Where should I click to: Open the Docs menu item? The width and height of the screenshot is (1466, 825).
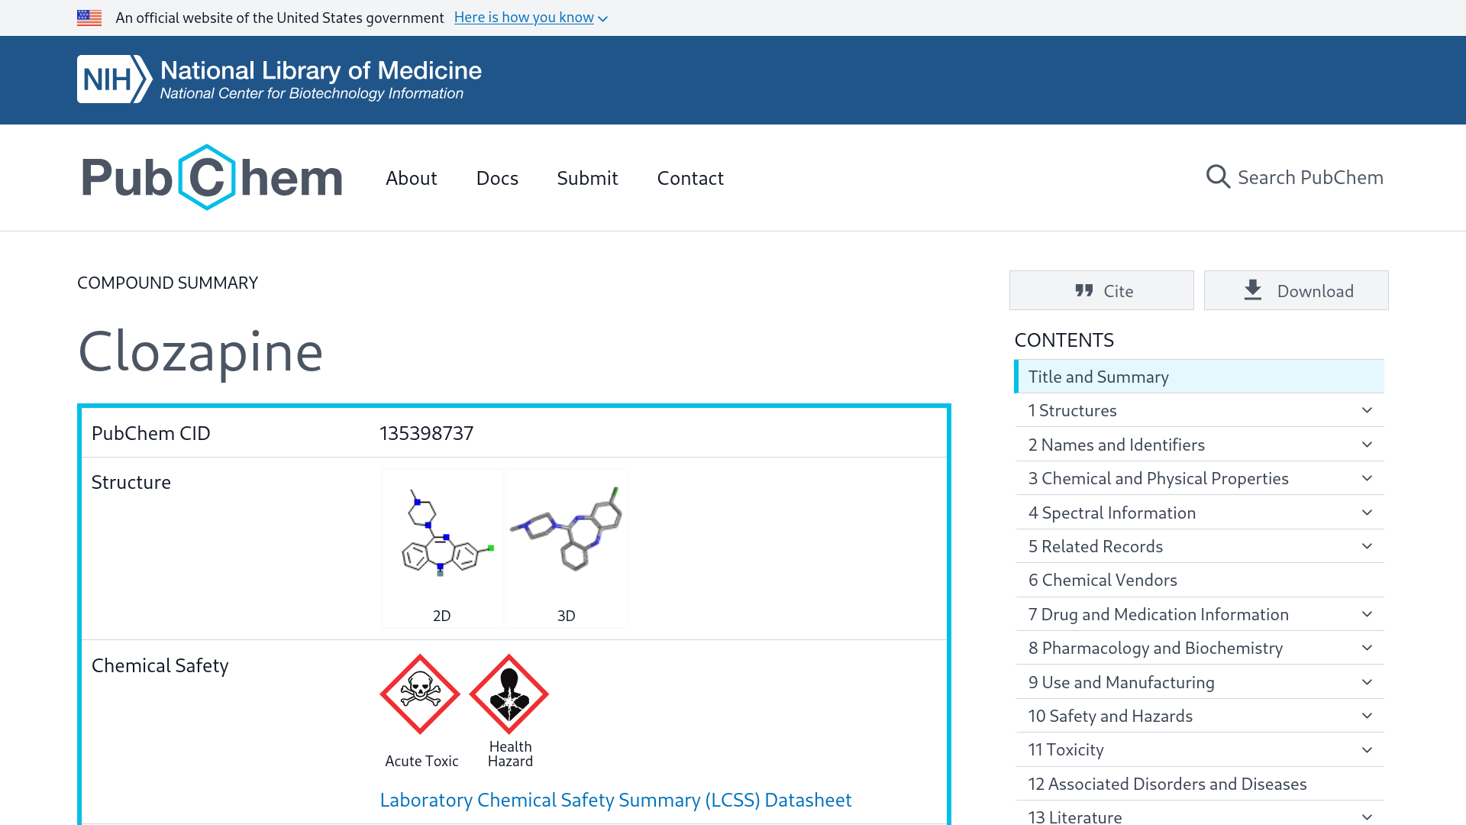point(497,178)
